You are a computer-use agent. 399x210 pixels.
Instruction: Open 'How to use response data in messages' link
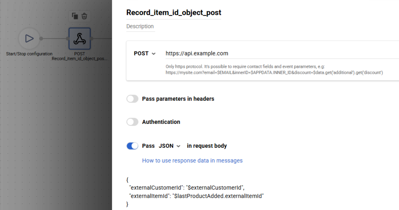click(x=192, y=161)
